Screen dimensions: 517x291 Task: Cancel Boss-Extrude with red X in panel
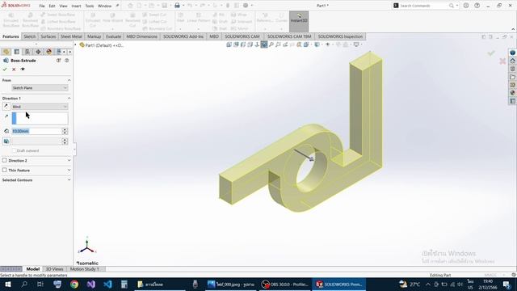[x=14, y=70]
